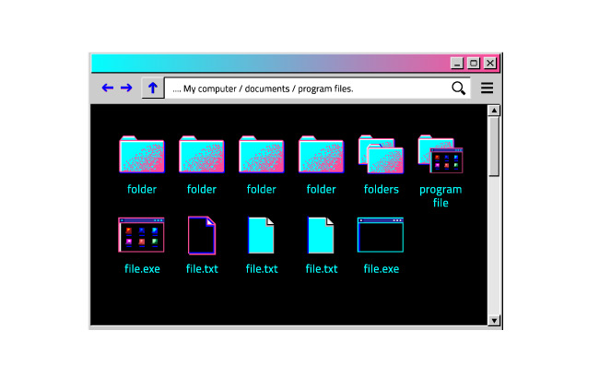The width and height of the screenshot is (599, 366).
Task: Click the magnifying glass search icon
Action: (x=458, y=89)
